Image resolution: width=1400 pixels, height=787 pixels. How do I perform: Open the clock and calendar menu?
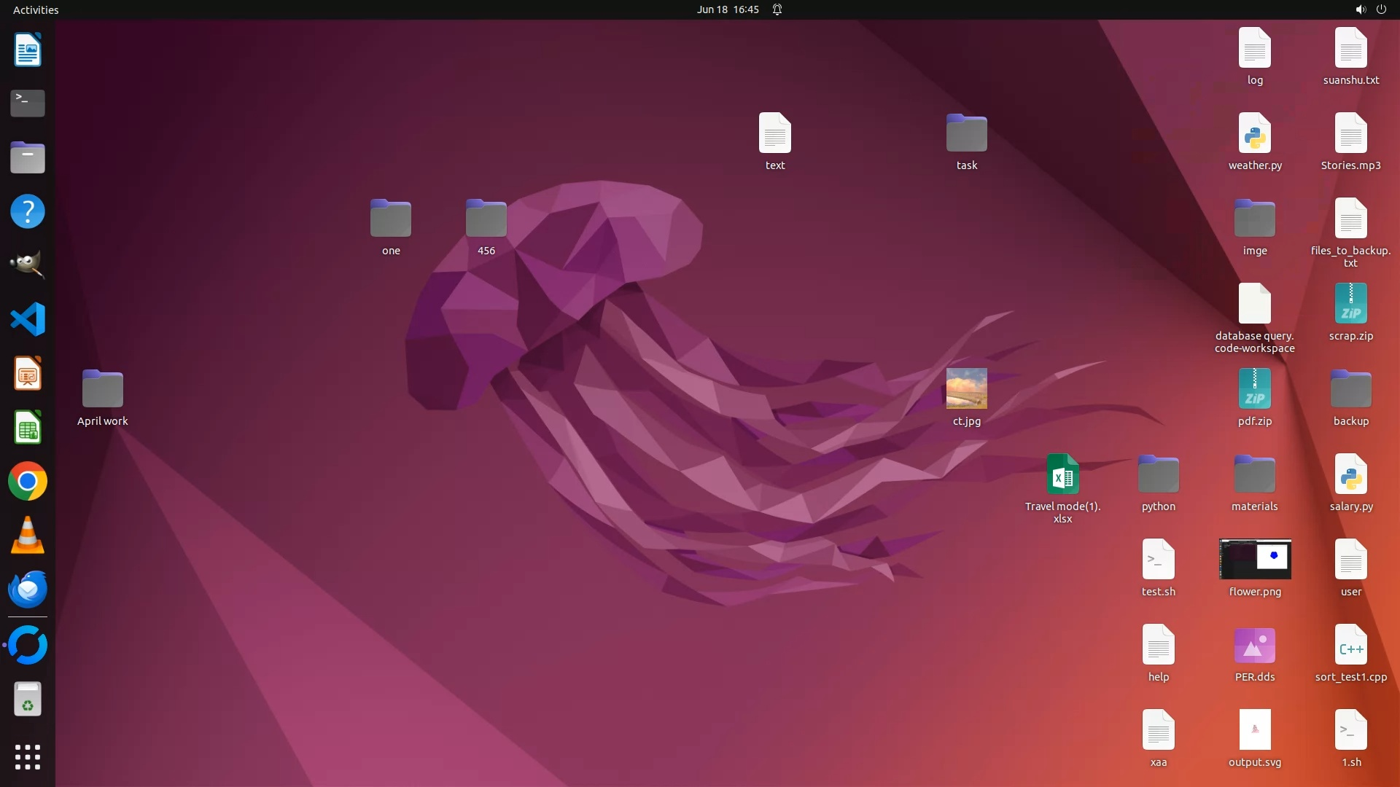click(727, 9)
